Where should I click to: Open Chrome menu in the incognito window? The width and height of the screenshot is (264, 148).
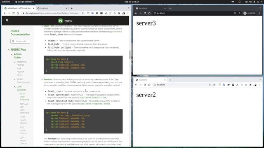[259, 13]
